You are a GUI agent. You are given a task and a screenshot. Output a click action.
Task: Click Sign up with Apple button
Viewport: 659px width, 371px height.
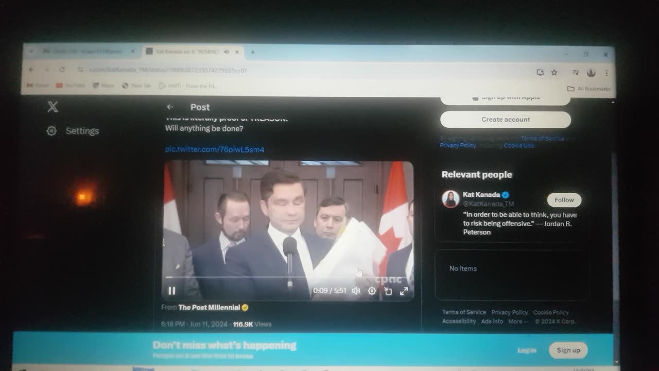pyautogui.click(x=506, y=98)
